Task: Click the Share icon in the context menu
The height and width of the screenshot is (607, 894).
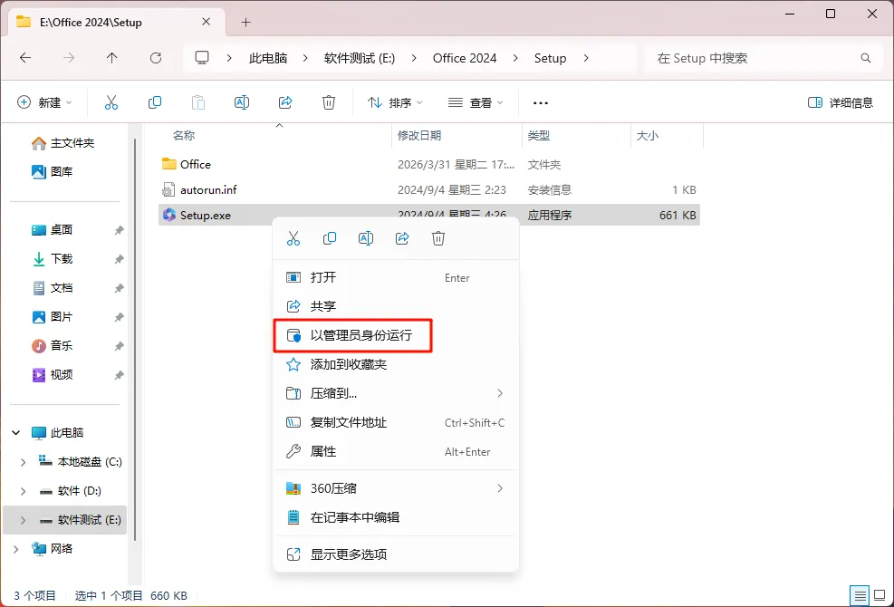Action: (x=402, y=238)
